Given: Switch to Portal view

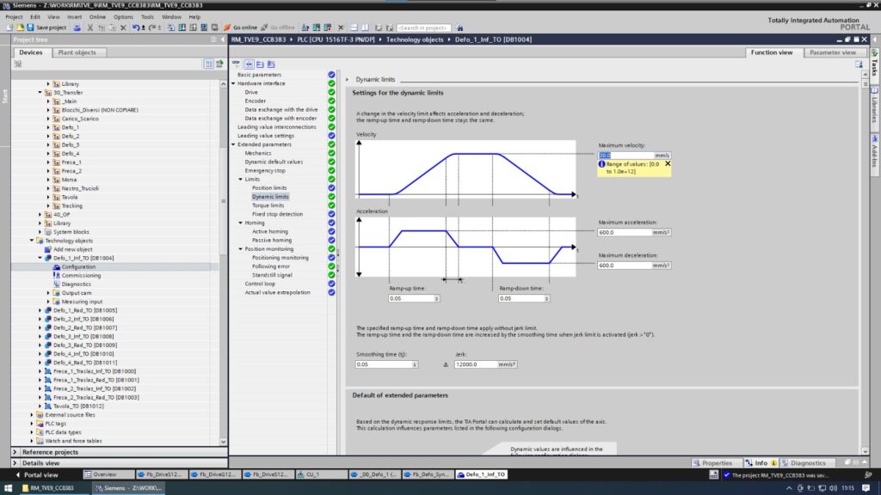Looking at the screenshot, I should (x=36, y=474).
